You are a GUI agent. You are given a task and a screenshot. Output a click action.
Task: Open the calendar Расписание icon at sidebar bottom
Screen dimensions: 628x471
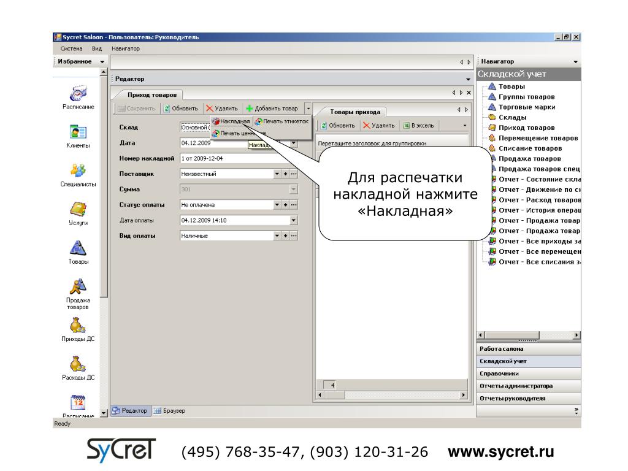click(x=78, y=402)
